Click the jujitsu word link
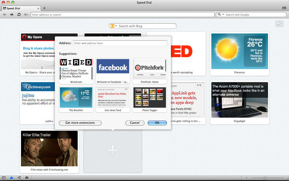Image resolution: width=289 pixels, height=181 pixels. tap(28, 96)
